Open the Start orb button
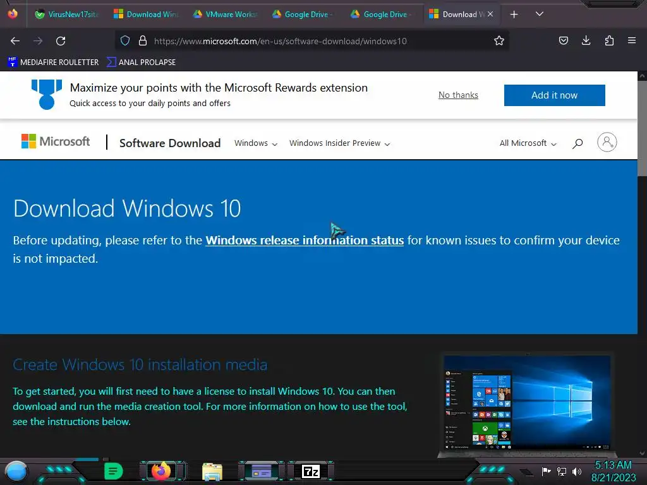The width and height of the screenshot is (647, 485). (x=16, y=471)
